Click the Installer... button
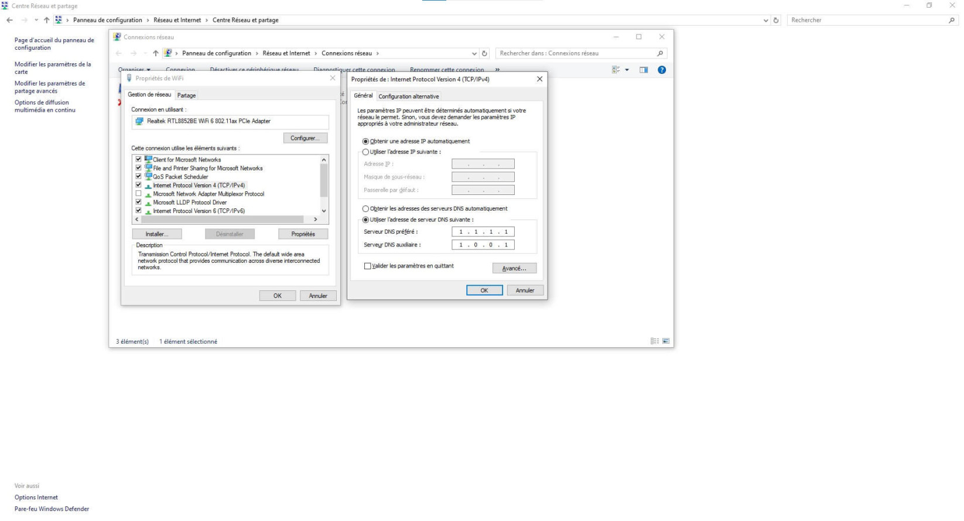Screen dimensions: 964x521 pyautogui.click(x=157, y=234)
